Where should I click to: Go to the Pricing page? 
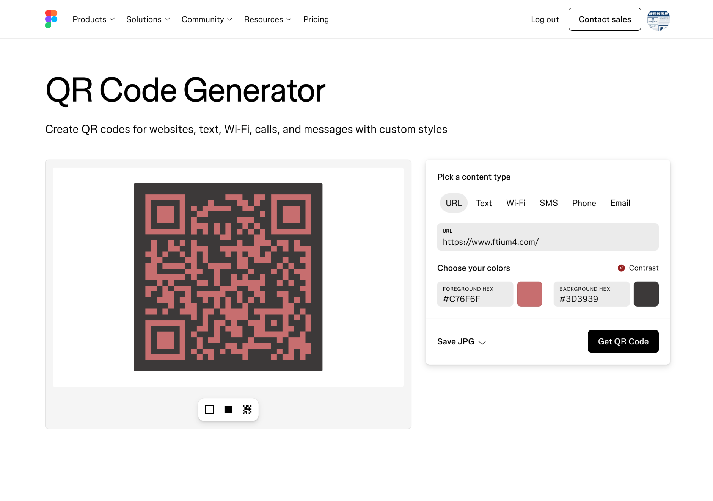pos(316,19)
